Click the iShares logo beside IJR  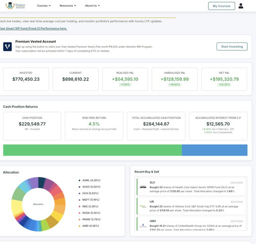pos(143,206)
